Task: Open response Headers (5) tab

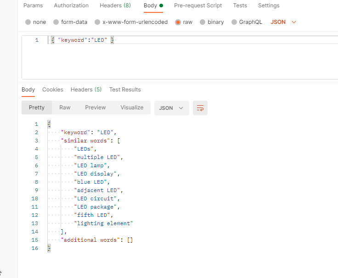Action: point(86,90)
